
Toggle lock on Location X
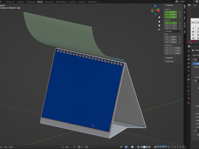click(x=180, y=12)
